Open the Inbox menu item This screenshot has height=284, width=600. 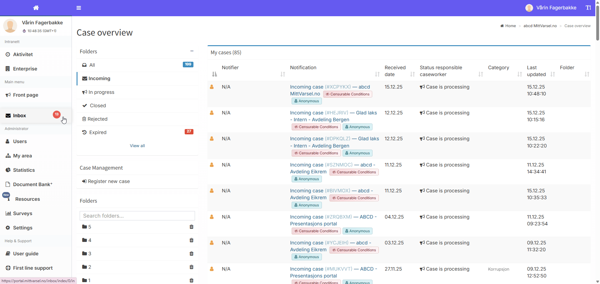19,116
